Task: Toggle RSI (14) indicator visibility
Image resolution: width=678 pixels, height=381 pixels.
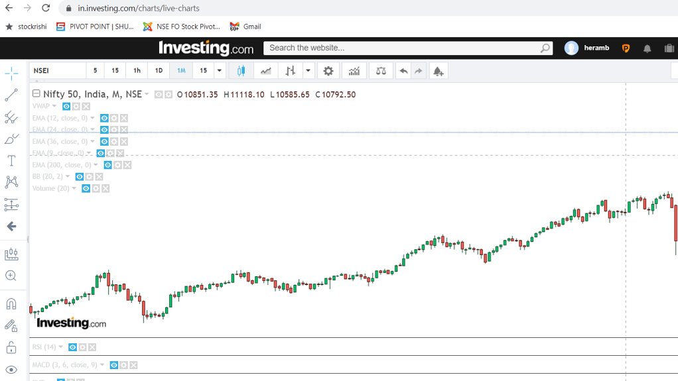Action: click(73, 347)
